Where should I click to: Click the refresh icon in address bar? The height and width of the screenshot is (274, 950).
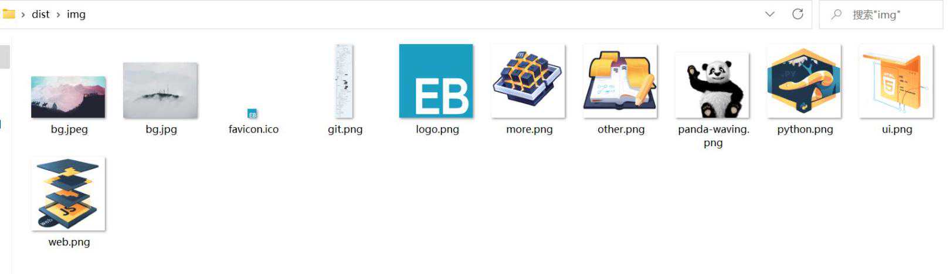coord(798,14)
